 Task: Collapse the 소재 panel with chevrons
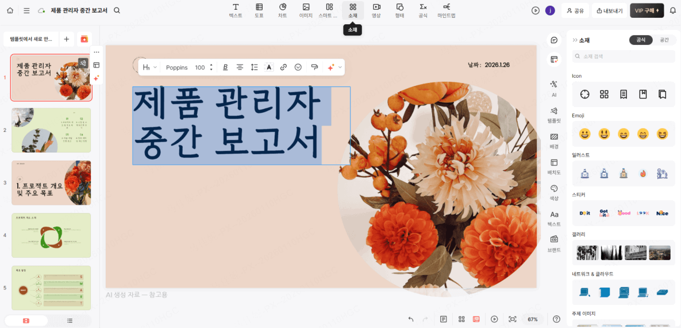tap(575, 40)
